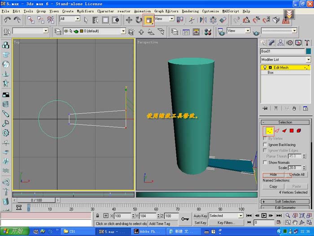The height and width of the screenshot is (236, 314).
Task: Open the Display command panel tab
Action: pyautogui.click(x=298, y=43)
